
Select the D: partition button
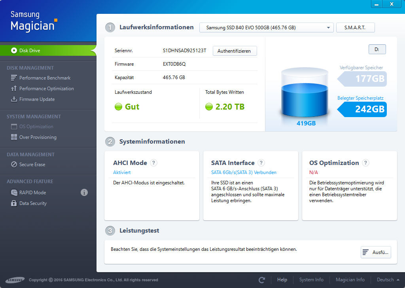pos(377,49)
